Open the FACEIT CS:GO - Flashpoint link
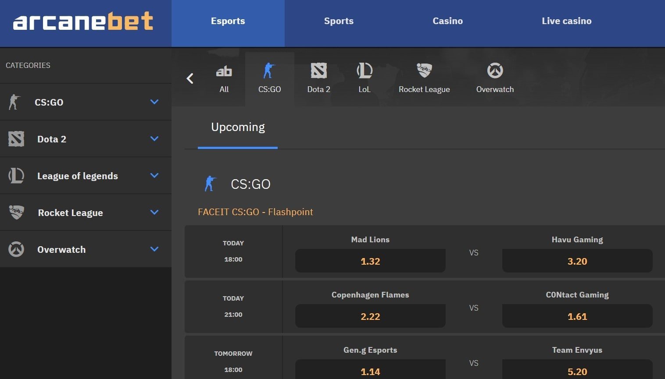This screenshot has width=665, height=379. point(255,212)
